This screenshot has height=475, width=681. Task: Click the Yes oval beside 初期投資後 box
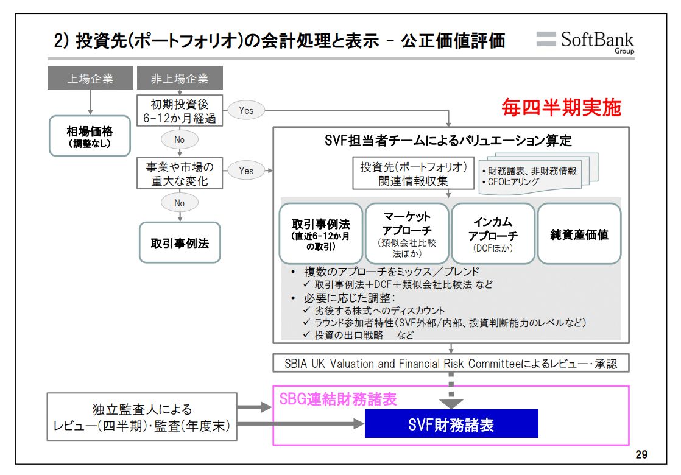(246, 110)
